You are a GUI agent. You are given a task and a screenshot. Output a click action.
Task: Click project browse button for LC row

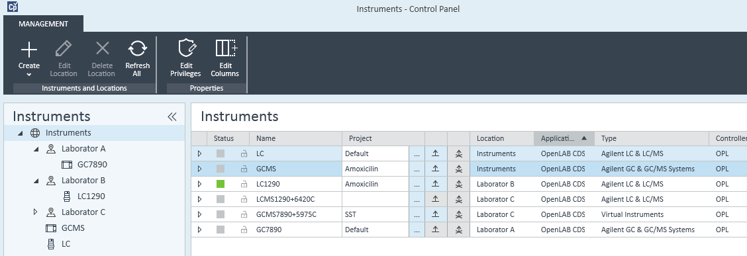(x=417, y=153)
